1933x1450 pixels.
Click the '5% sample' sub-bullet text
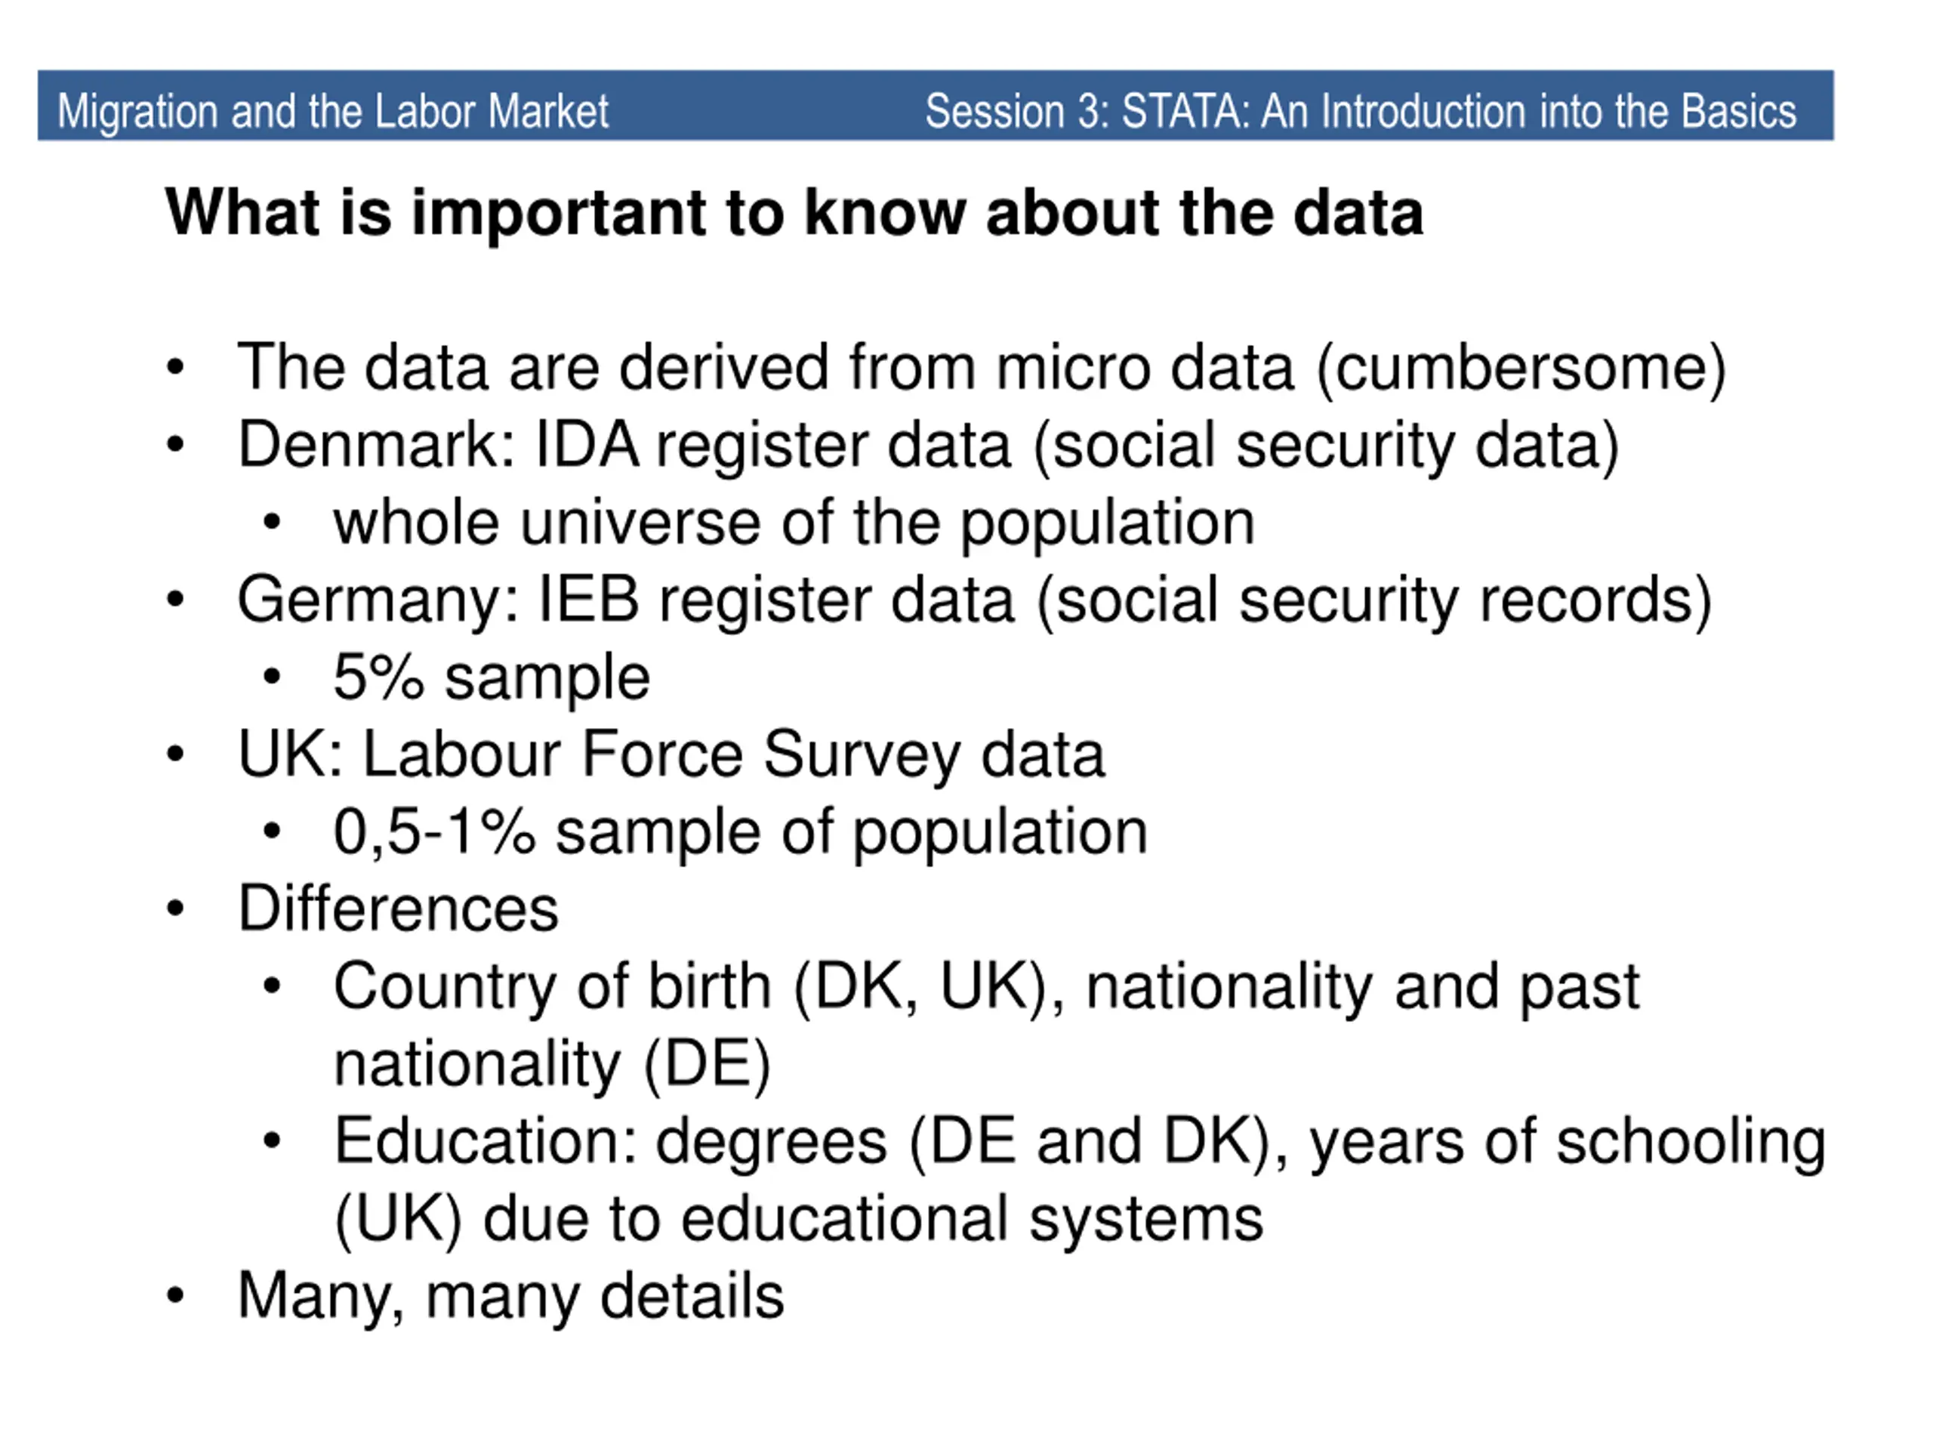491,677
